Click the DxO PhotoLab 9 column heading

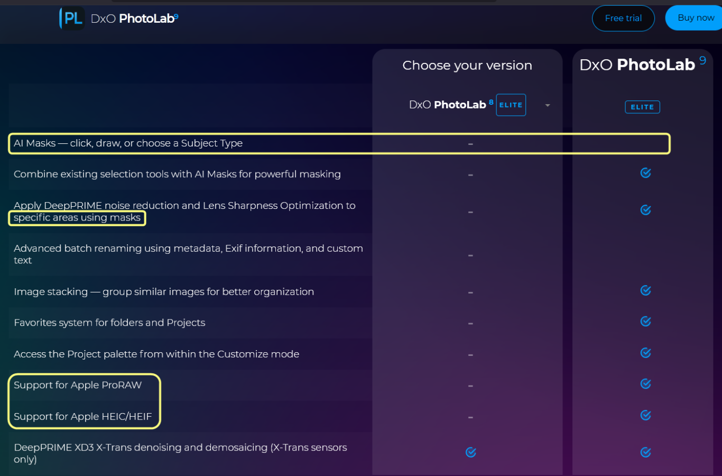pos(637,65)
